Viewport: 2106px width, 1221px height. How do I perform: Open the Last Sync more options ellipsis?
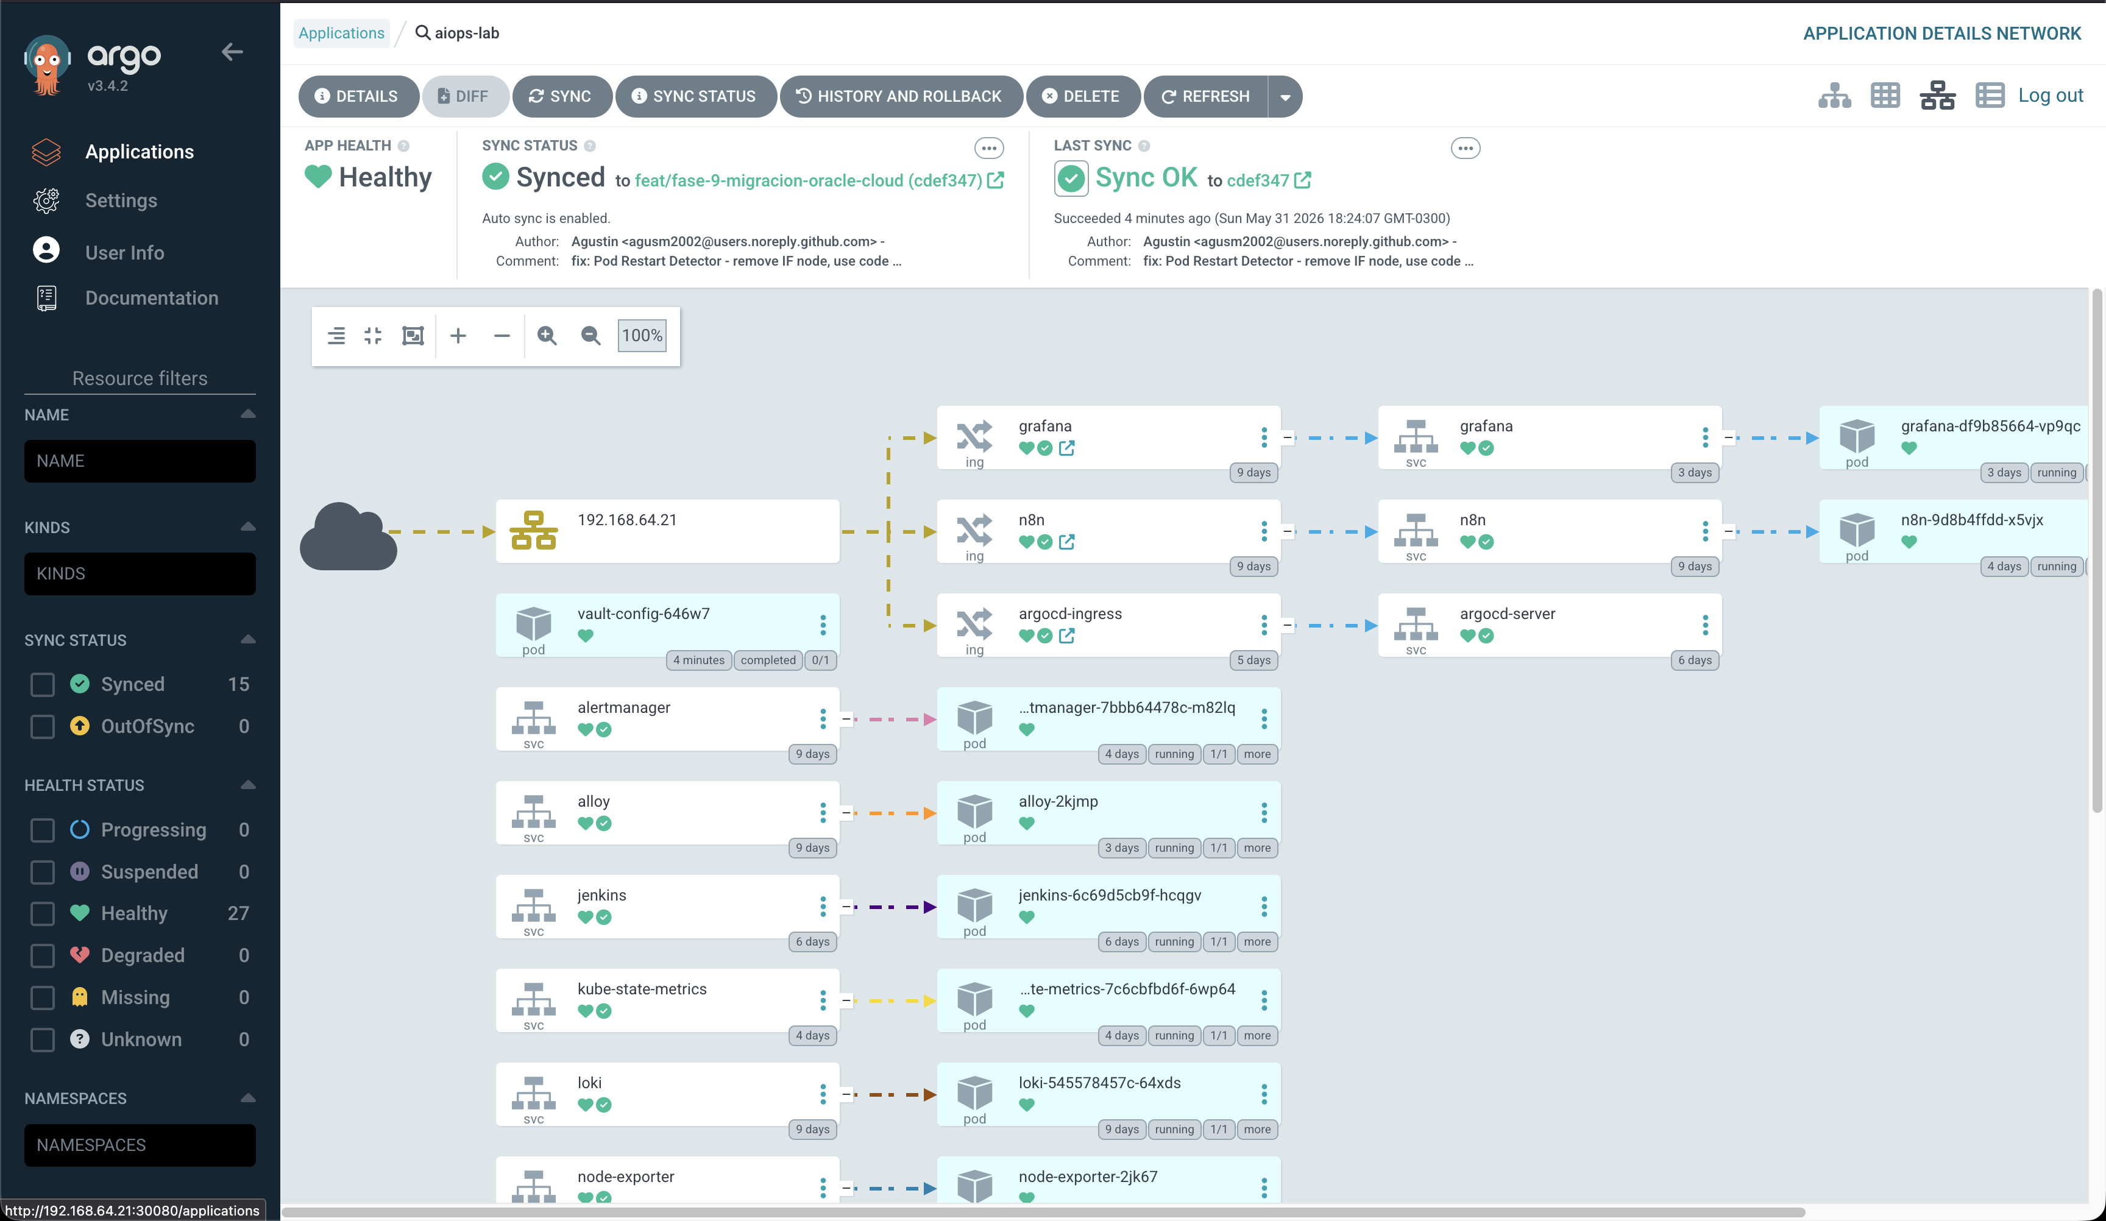coord(1465,148)
